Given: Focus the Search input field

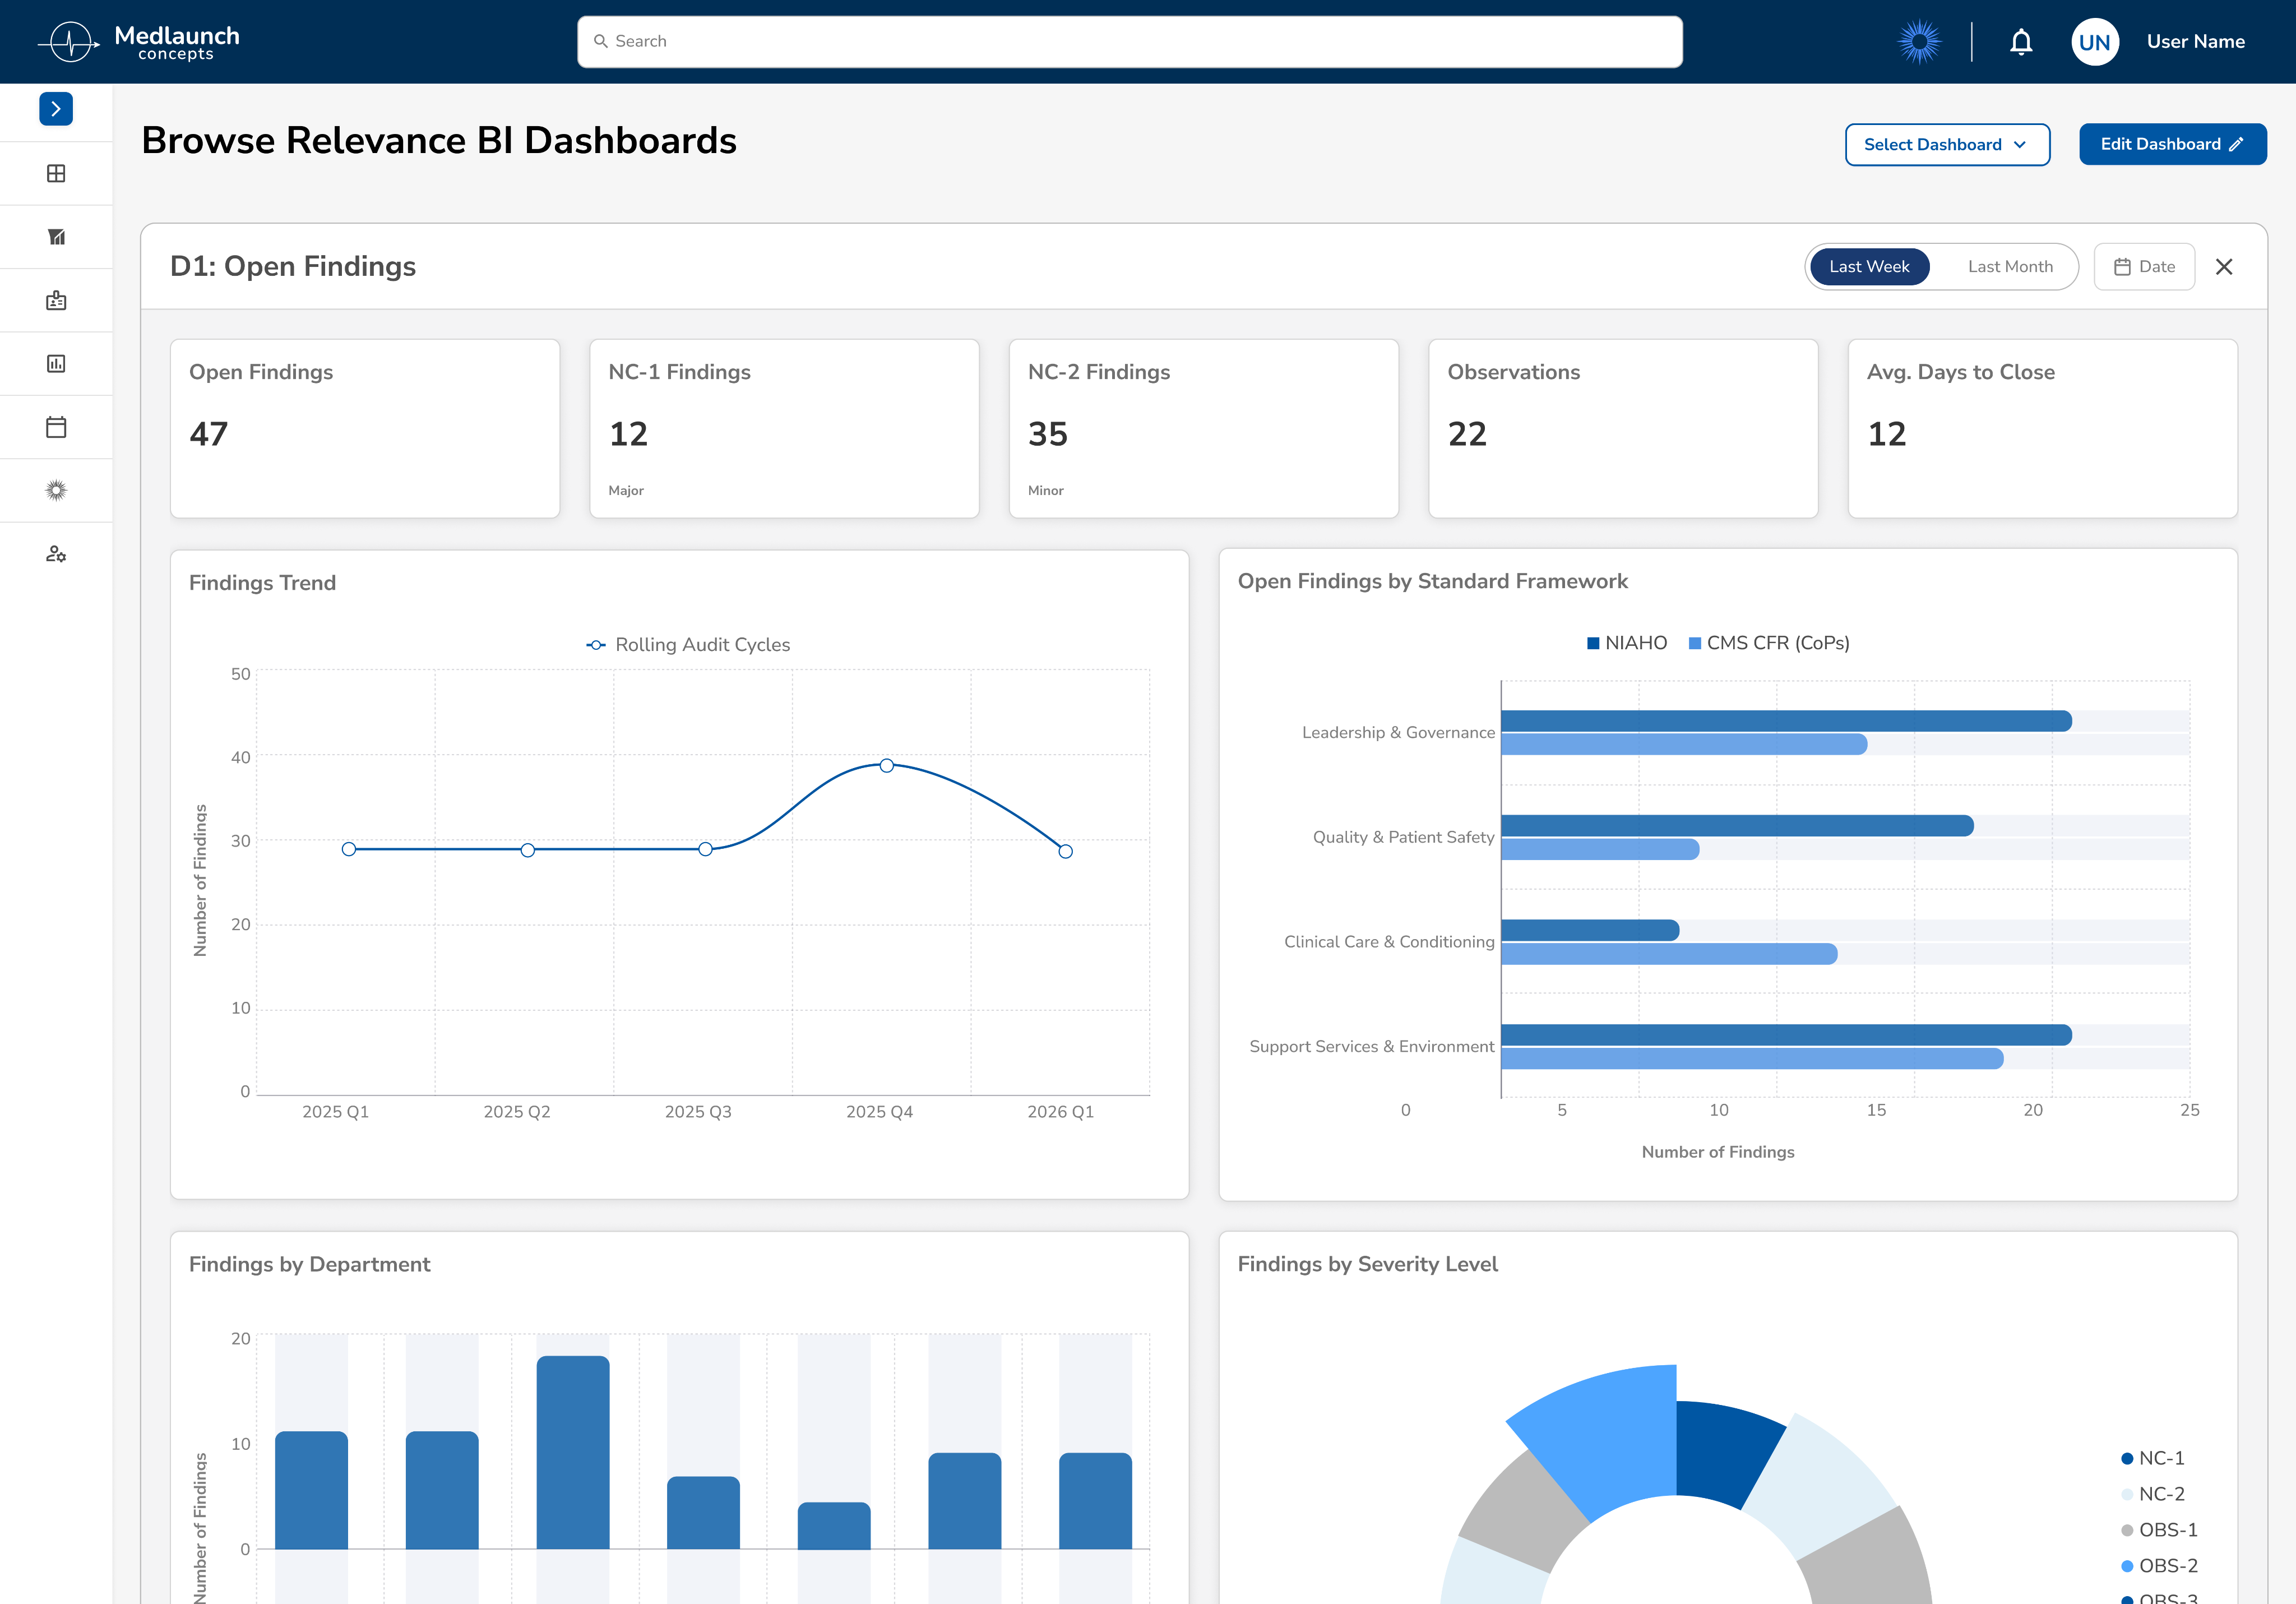Looking at the screenshot, I should (1130, 42).
